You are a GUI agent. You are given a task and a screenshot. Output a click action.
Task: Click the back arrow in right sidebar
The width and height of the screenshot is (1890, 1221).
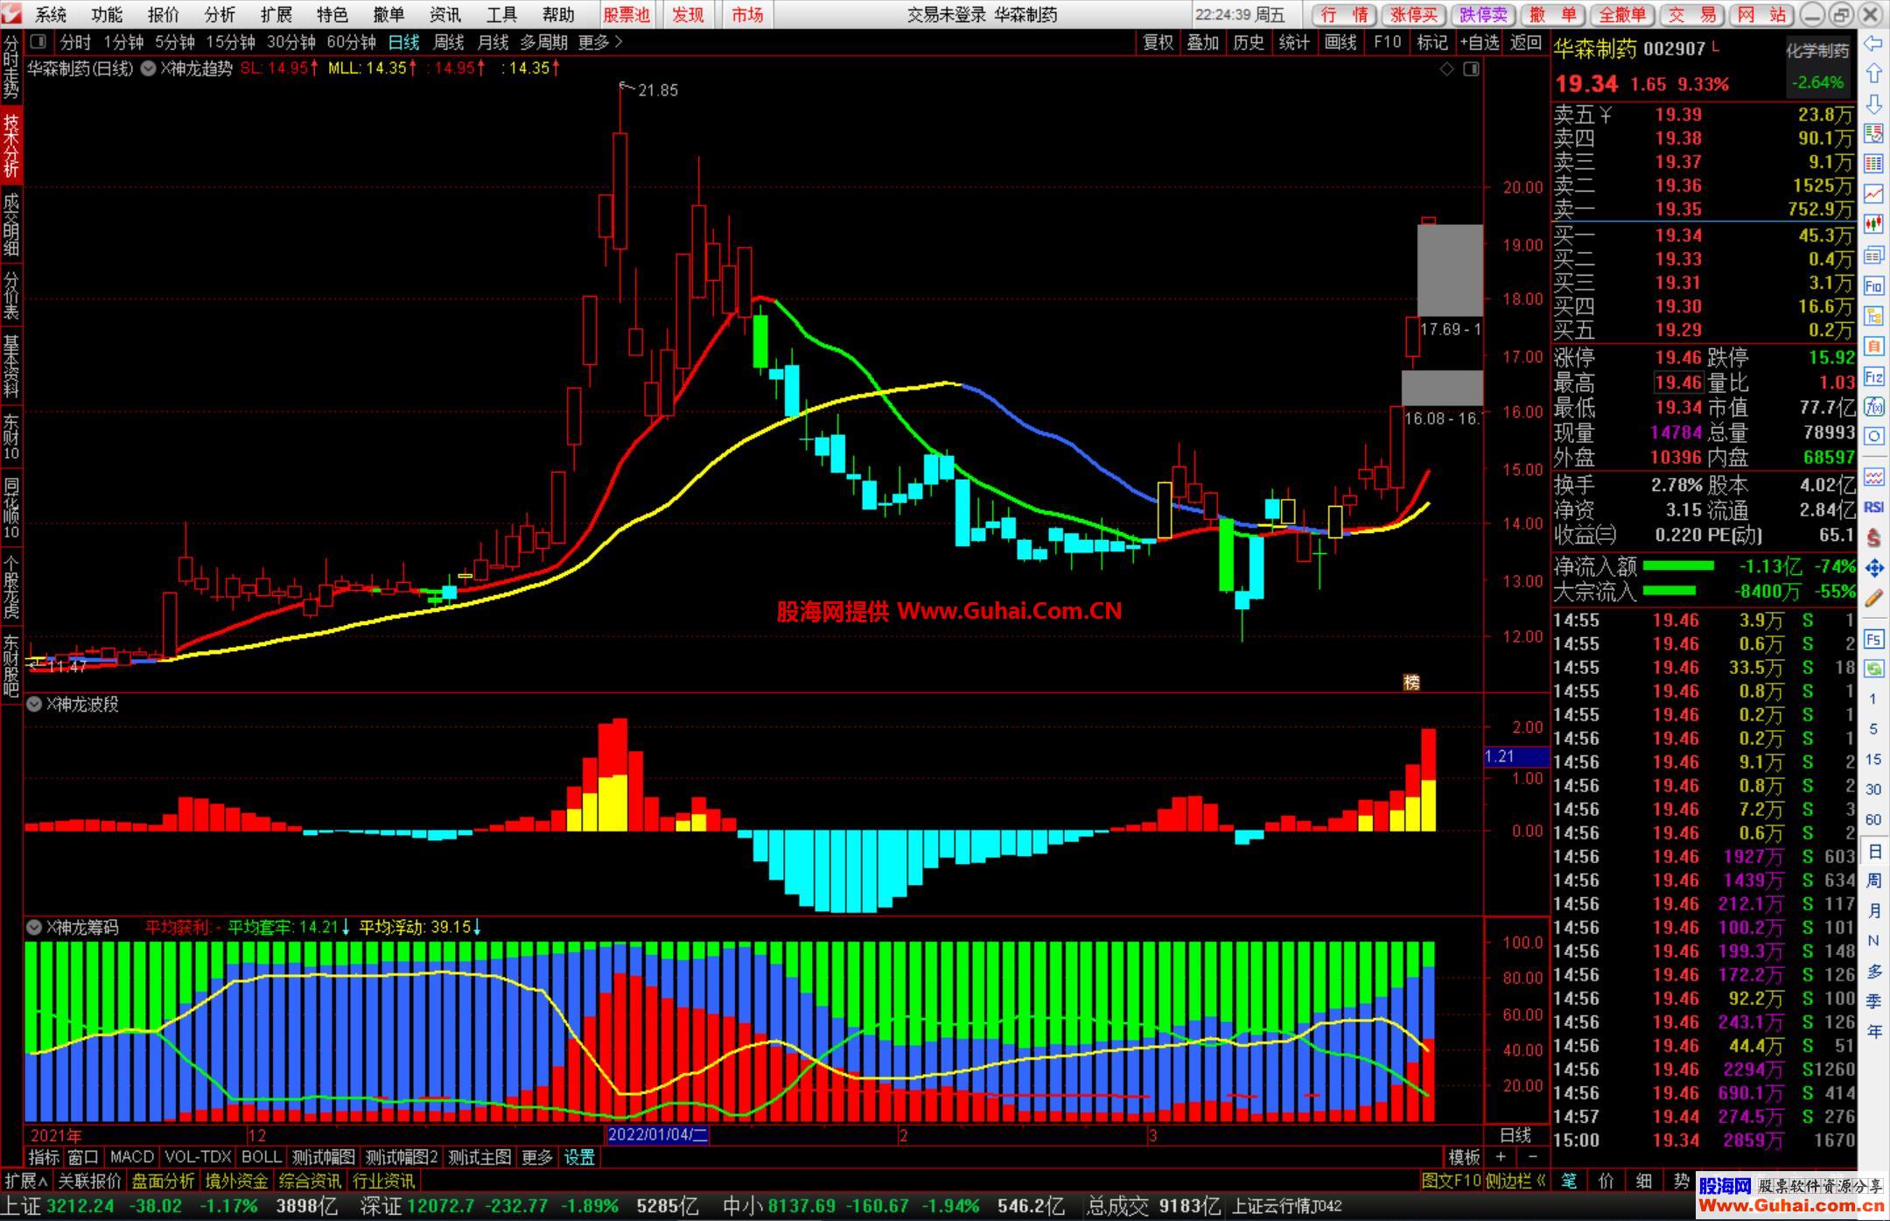(x=1873, y=43)
